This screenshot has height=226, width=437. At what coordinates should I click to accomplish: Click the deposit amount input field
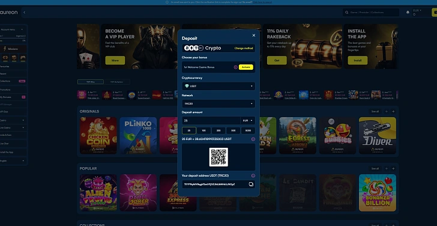[x=211, y=121]
